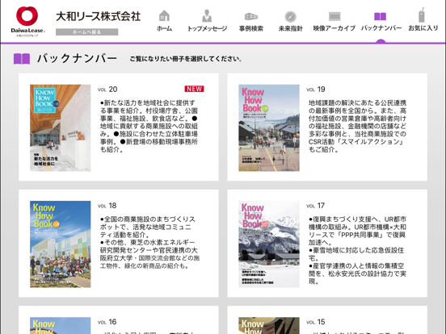Click VOL 17 description starting 復興まちづくり支援
This screenshot has height=334, width=446.
click(358, 250)
